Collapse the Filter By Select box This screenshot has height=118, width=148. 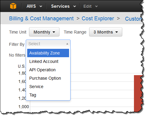48,44
